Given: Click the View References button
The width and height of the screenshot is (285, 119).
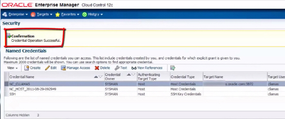Looking at the screenshot, I should click(x=147, y=68).
